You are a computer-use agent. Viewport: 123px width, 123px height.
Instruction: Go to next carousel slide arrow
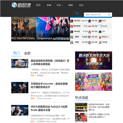tap(67, 29)
